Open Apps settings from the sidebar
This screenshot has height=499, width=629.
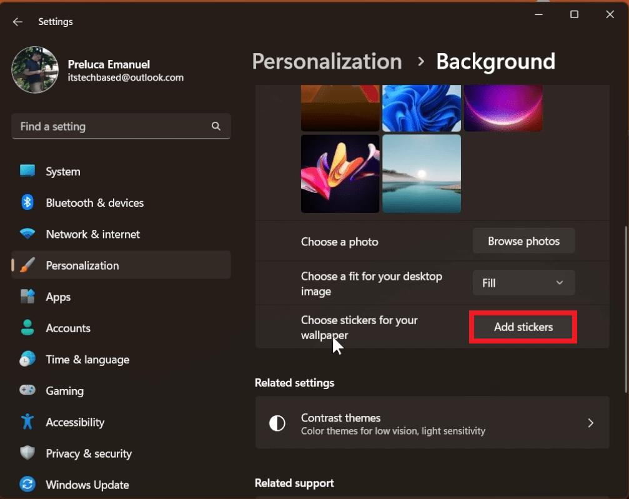coord(57,297)
